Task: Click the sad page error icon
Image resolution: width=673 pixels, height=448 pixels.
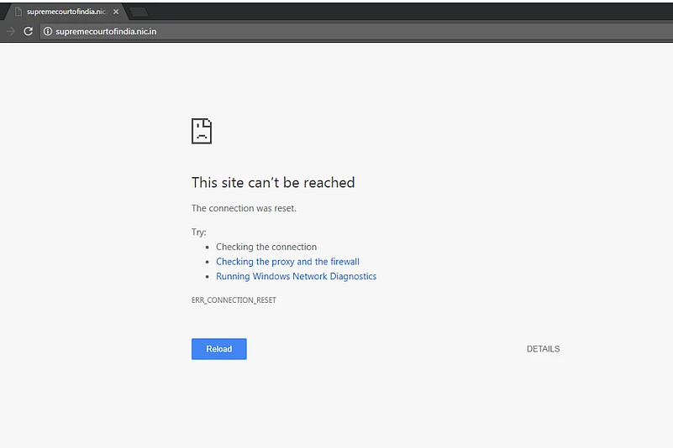Action: pos(202,131)
